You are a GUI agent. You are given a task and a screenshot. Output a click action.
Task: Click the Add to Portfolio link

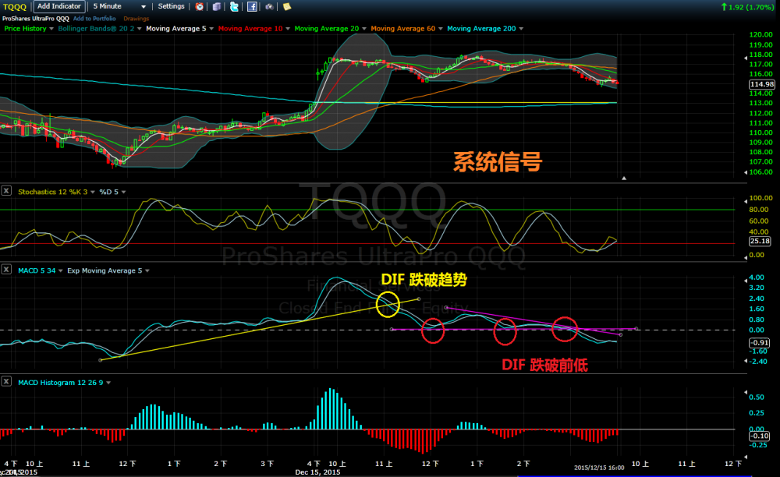(x=94, y=18)
